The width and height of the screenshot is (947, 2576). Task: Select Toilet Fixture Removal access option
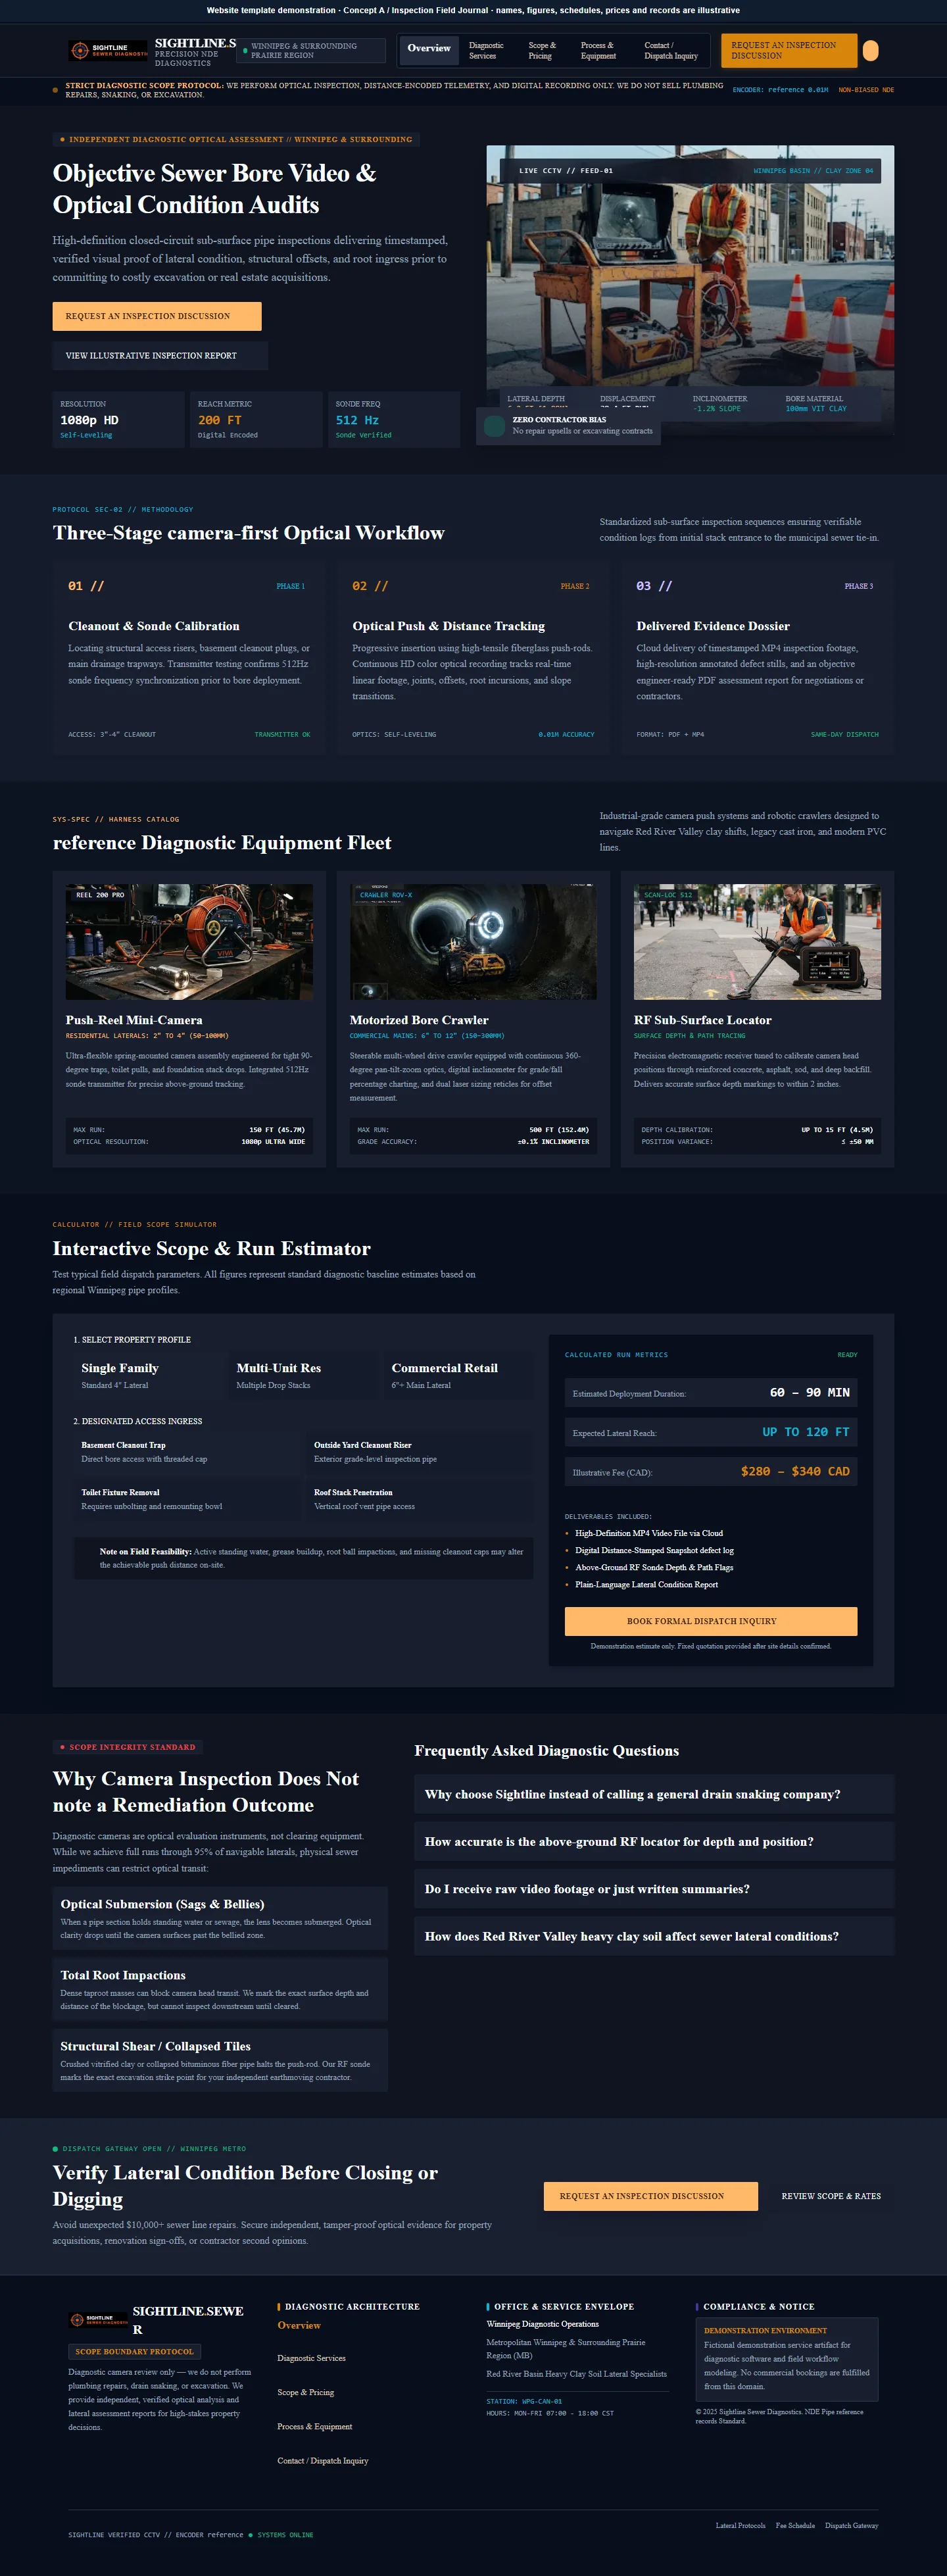coord(187,1499)
